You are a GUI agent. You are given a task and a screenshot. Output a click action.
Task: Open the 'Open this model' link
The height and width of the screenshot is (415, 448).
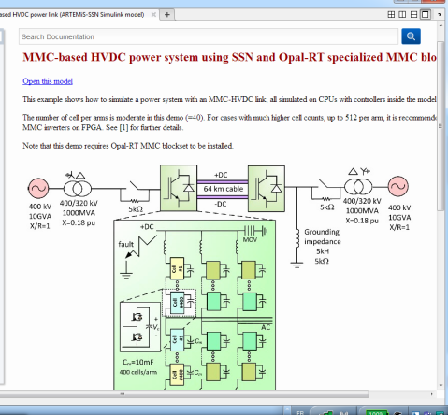tap(48, 81)
